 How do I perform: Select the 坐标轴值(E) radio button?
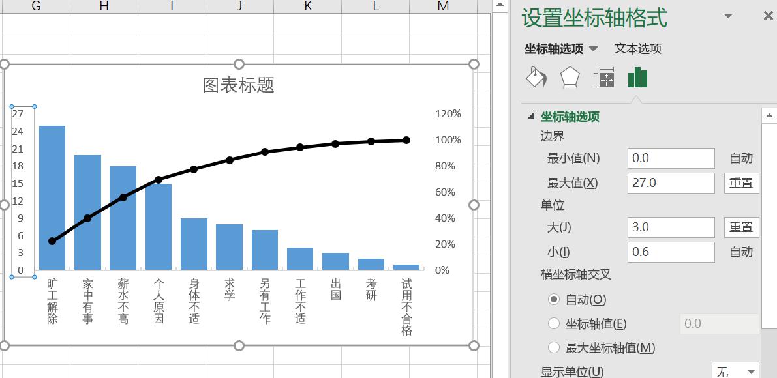click(553, 323)
